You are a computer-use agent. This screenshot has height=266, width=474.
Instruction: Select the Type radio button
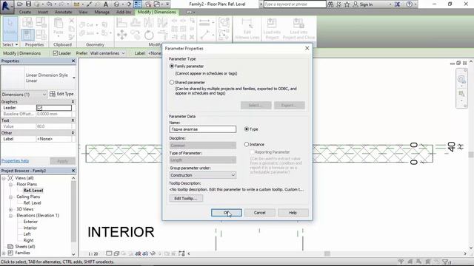(247, 129)
